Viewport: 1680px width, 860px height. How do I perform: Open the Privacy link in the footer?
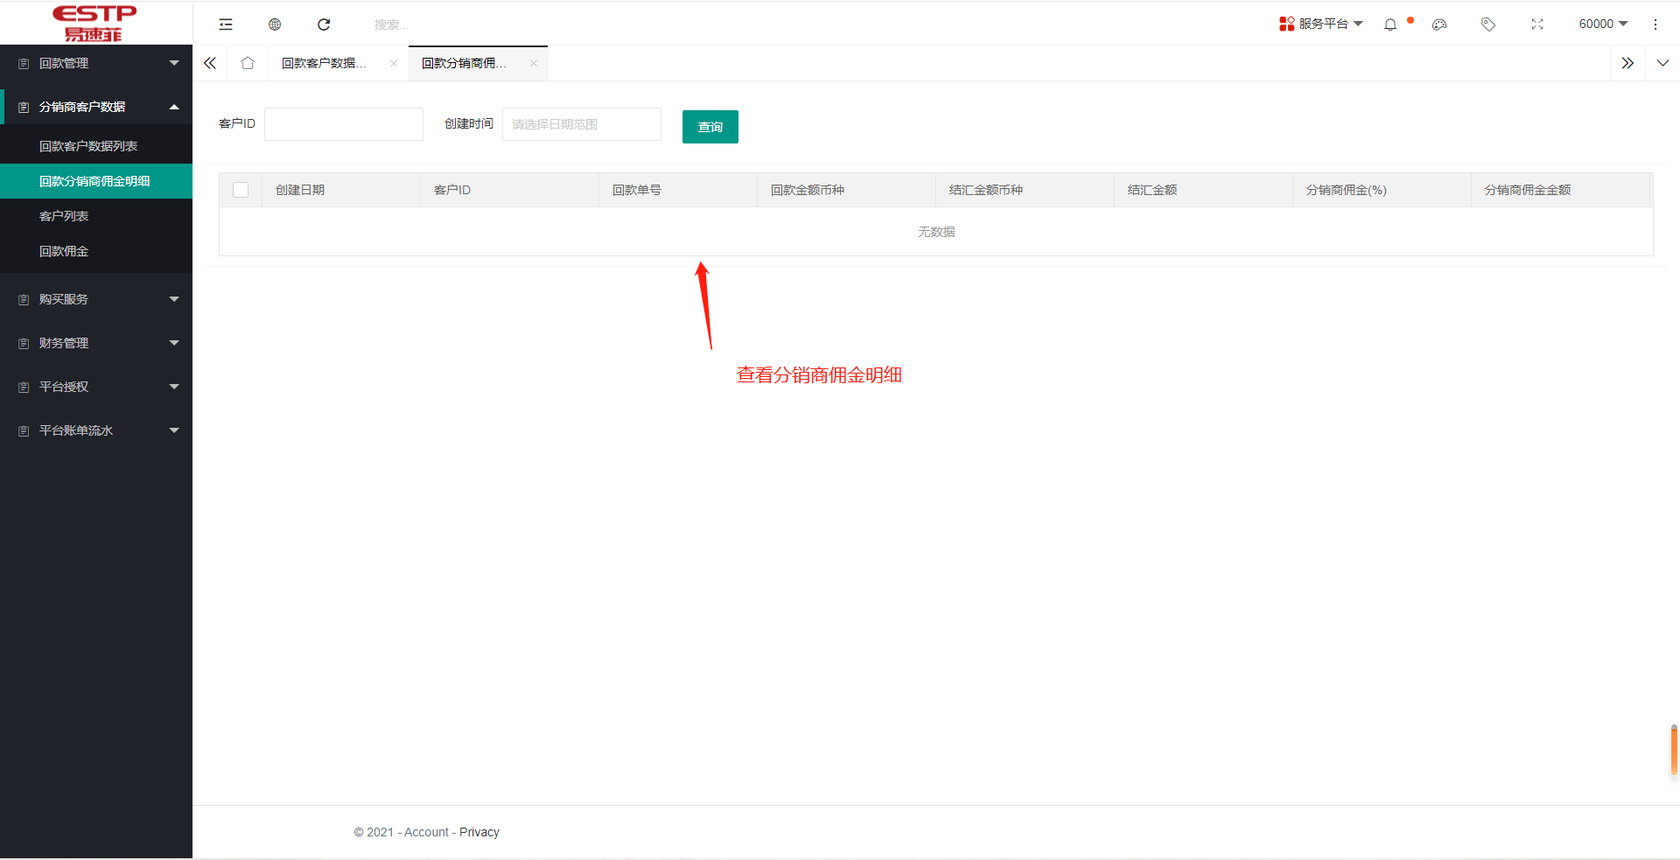click(x=479, y=832)
